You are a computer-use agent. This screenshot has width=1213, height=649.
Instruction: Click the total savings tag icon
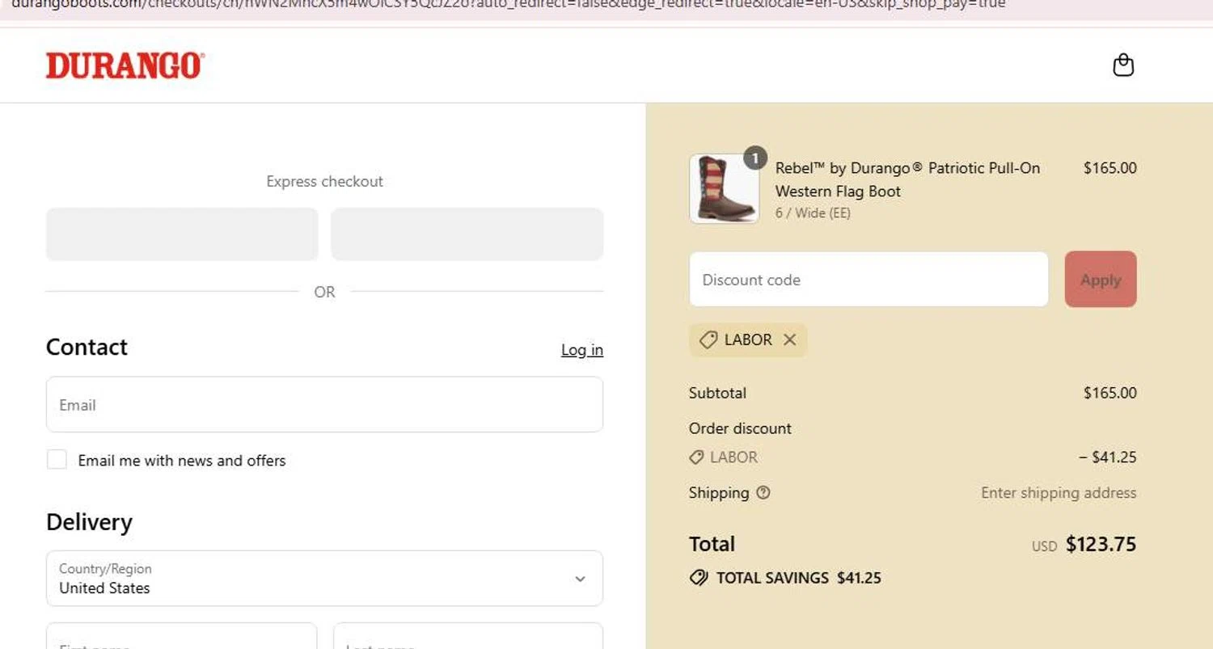(x=699, y=578)
